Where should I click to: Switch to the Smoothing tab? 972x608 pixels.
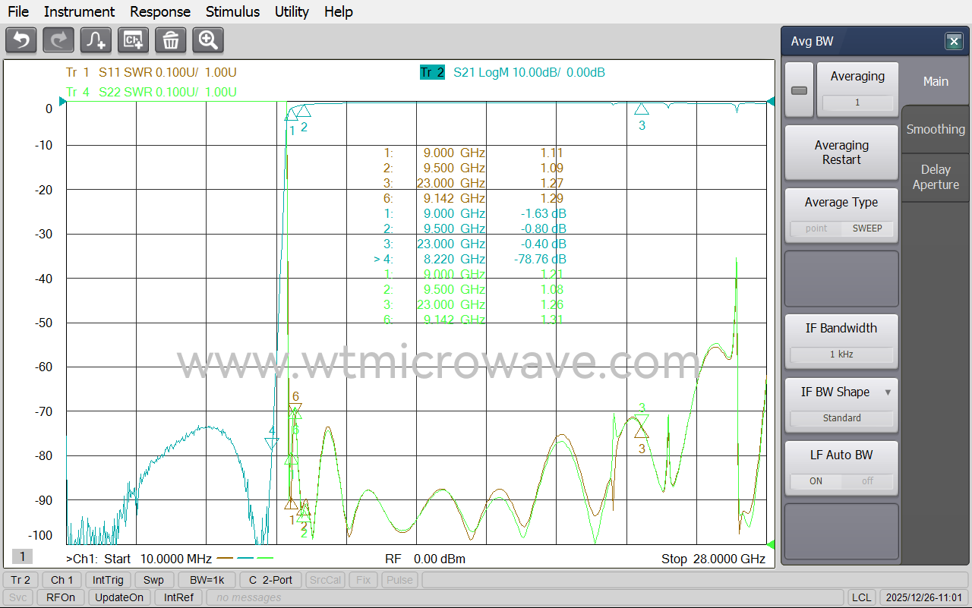[936, 129]
